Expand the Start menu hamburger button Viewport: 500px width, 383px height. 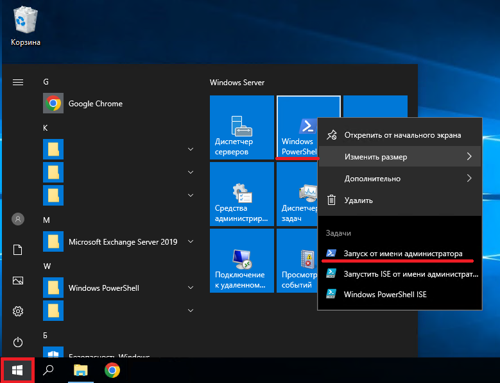click(18, 83)
